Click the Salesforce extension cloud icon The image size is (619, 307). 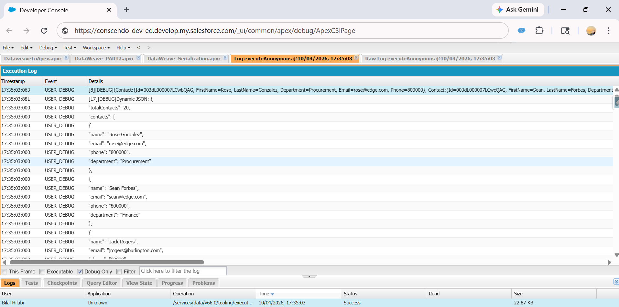pyautogui.click(x=521, y=31)
